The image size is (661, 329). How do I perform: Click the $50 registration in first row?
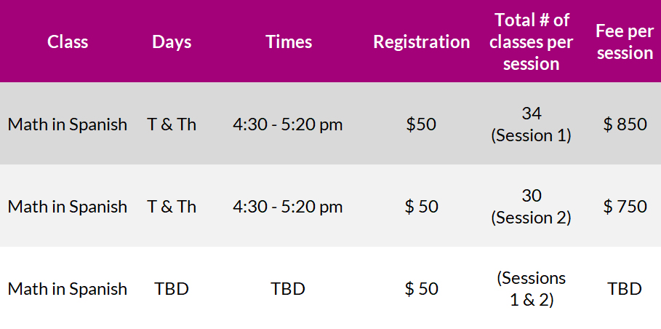[x=421, y=124]
